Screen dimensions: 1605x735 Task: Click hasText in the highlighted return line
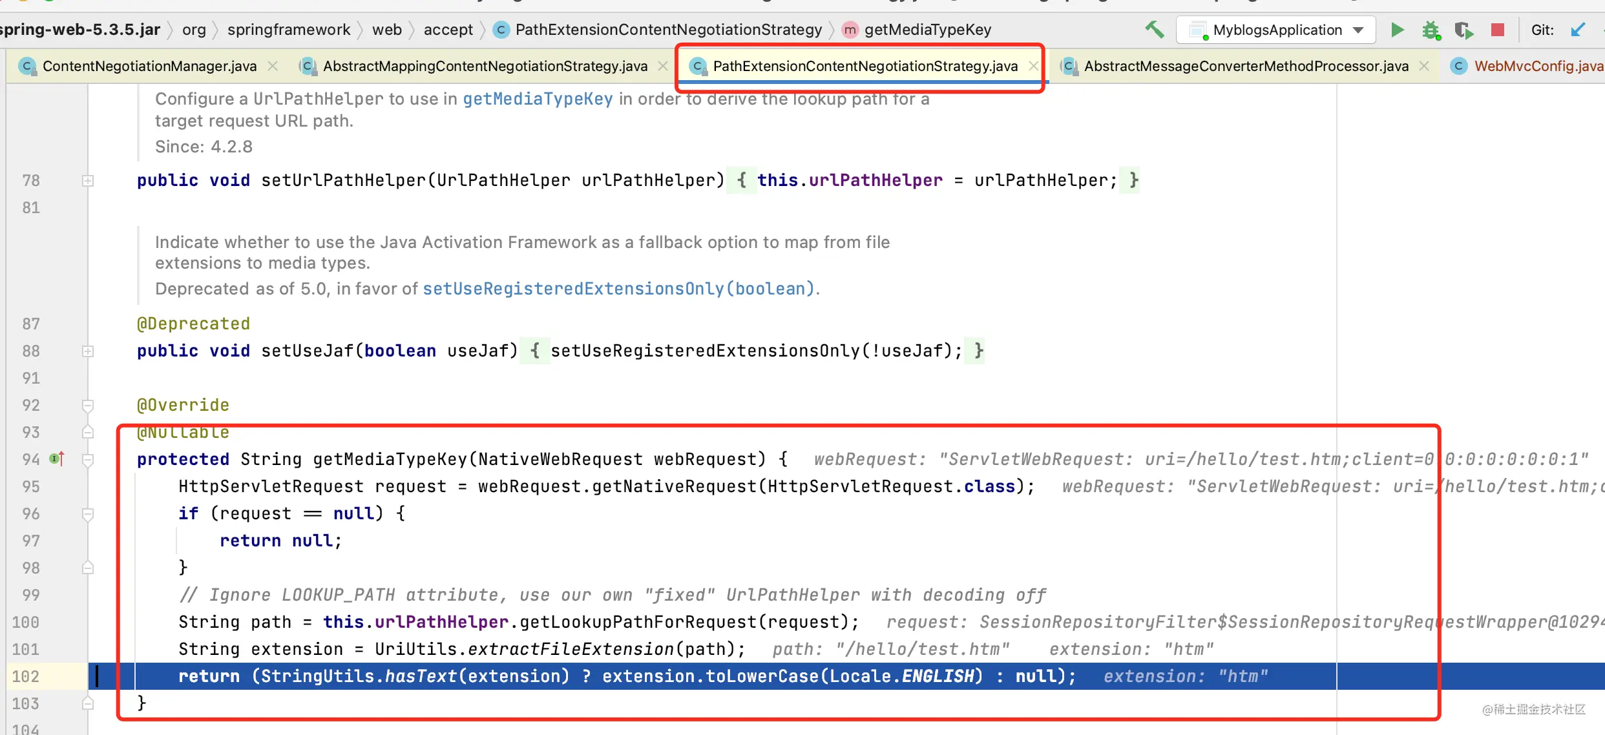[421, 676]
